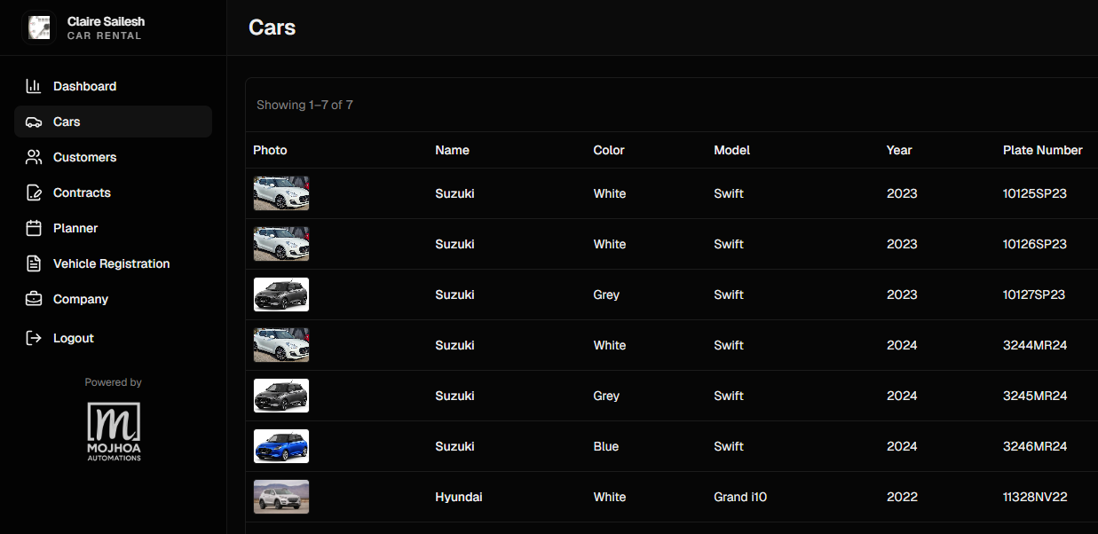This screenshot has height=534, width=1098.
Task: Click the grey 2023 Suzuki Swift row
Action: click(x=621, y=294)
